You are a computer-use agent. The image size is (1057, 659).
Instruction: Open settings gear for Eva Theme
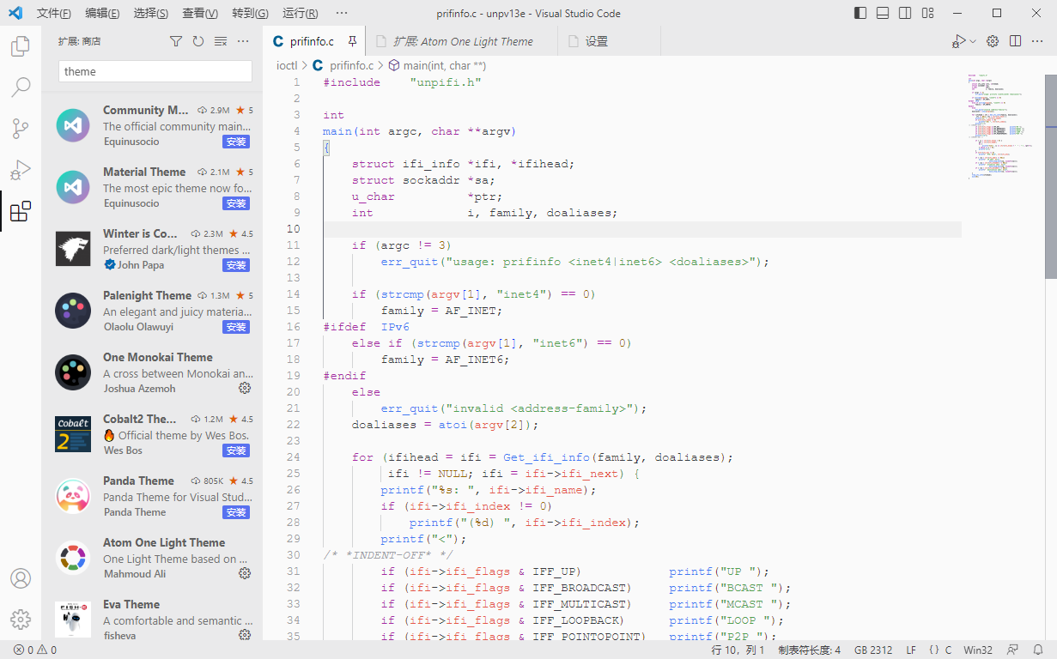(245, 635)
